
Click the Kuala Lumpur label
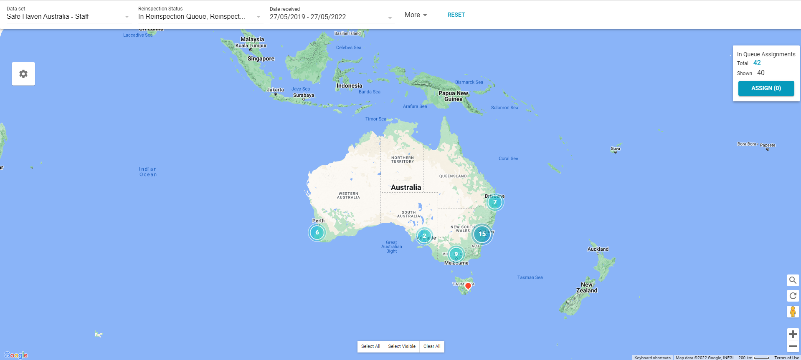[x=251, y=45]
